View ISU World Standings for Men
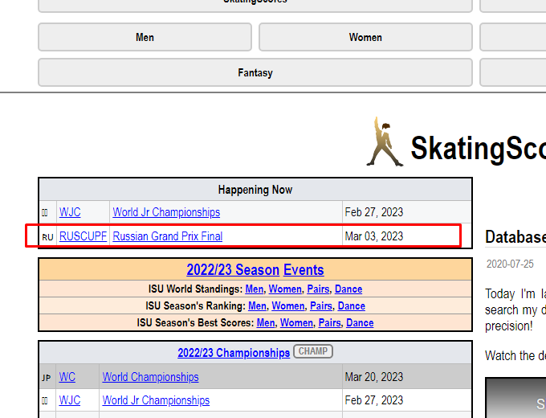Viewport: 546px width, 418px height. point(255,289)
